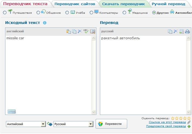Click into the source text area with missile car
This screenshot has height=134, width=192.
49,73
